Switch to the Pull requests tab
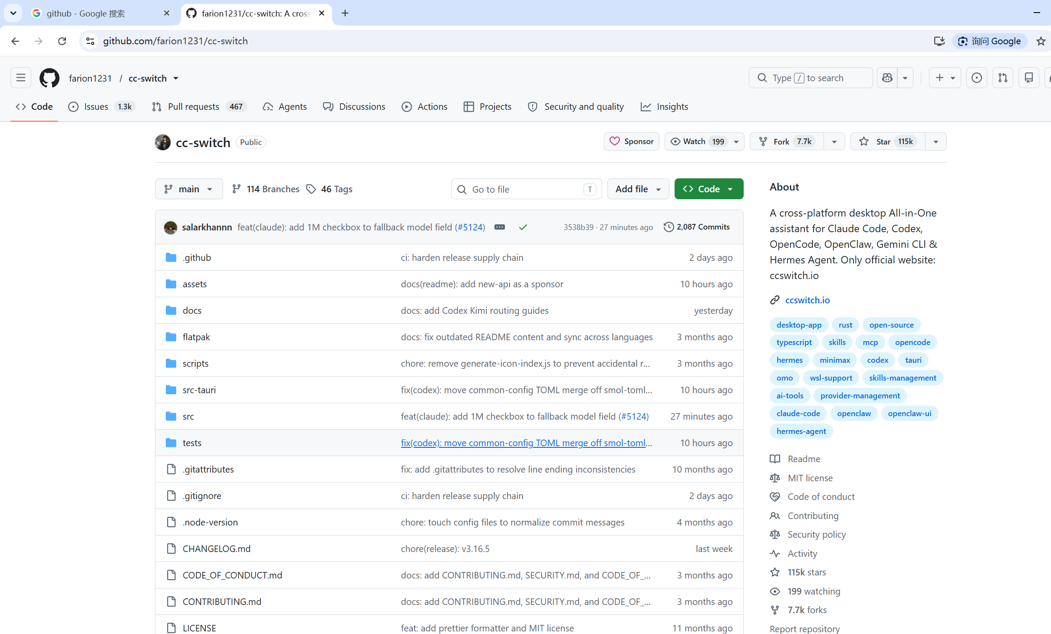Viewport: 1051px width, 634px height. pyautogui.click(x=199, y=107)
